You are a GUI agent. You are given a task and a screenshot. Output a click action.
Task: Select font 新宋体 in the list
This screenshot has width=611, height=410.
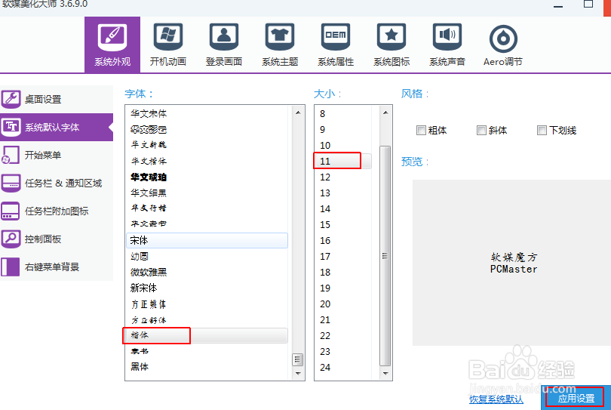click(x=207, y=288)
